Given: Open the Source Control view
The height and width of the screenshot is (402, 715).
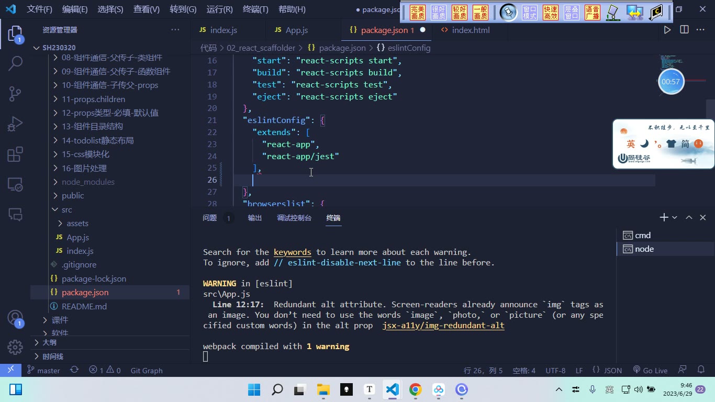Looking at the screenshot, I should 15,94.
